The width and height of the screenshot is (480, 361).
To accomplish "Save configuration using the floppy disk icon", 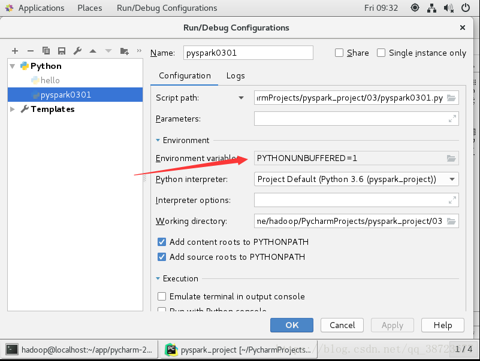I will [62, 51].
